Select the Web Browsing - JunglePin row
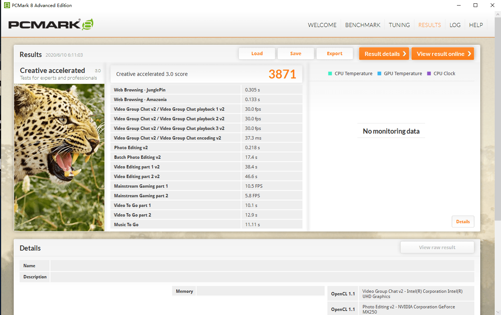Viewport: 501px width, 315px height. [x=206, y=90]
